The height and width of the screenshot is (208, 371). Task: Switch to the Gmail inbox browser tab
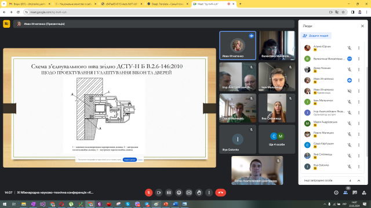click(30, 4)
